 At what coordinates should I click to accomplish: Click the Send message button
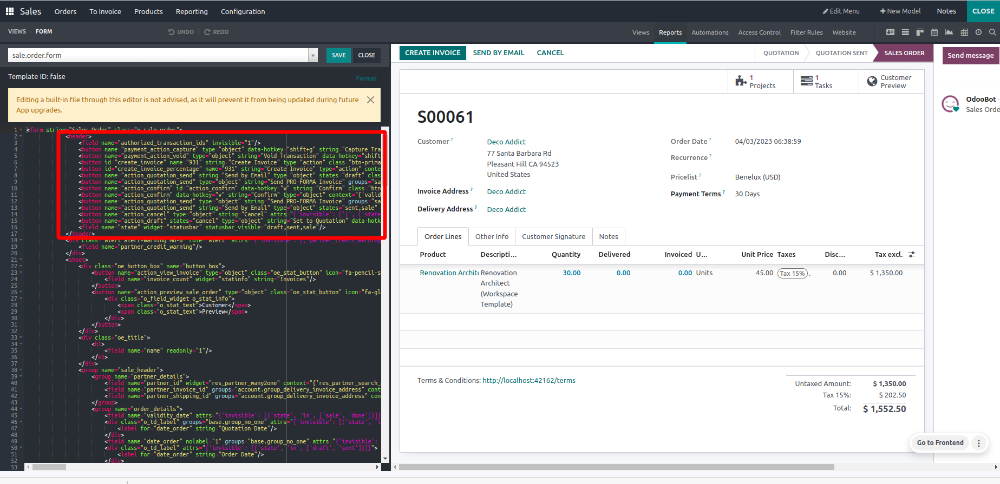click(x=971, y=56)
